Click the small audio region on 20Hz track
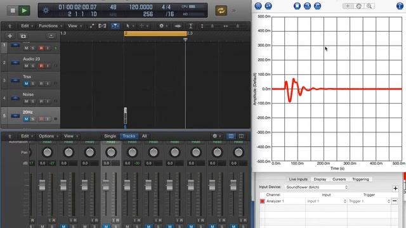406x228 pixels. (126, 116)
